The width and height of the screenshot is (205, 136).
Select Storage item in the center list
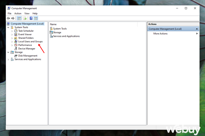[x=57, y=32]
